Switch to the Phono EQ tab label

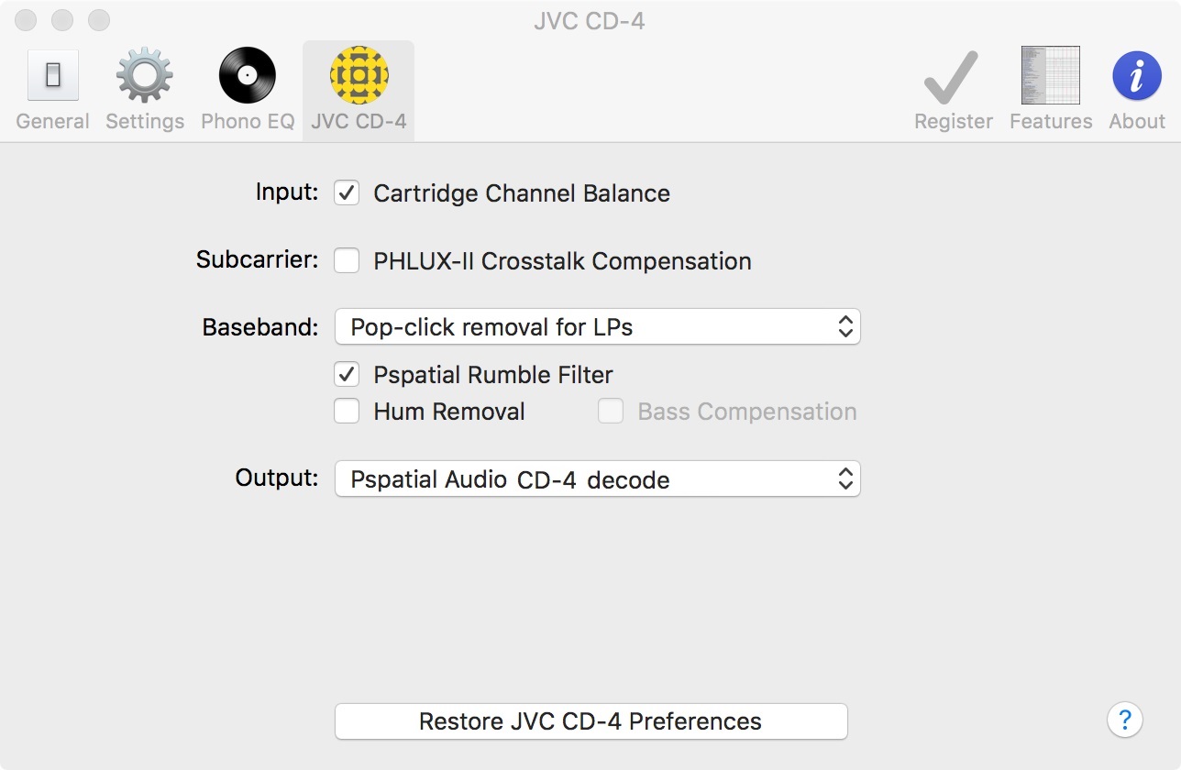tap(248, 121)
